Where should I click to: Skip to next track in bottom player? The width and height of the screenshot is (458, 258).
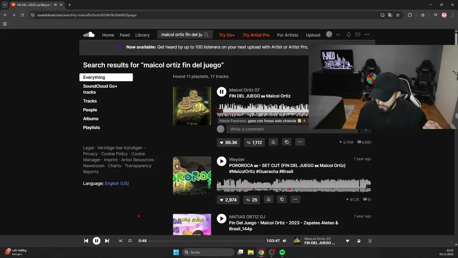click(x=107, y=241)
